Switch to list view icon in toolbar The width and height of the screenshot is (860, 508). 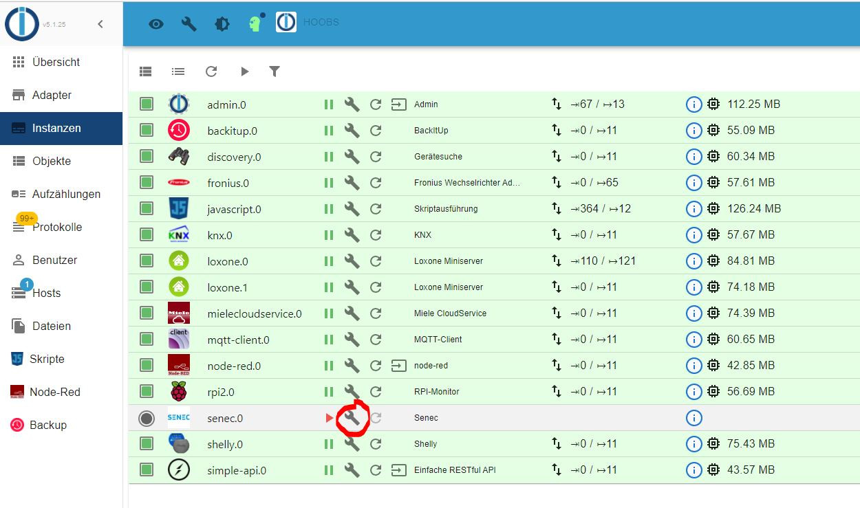tap(178, 71)
